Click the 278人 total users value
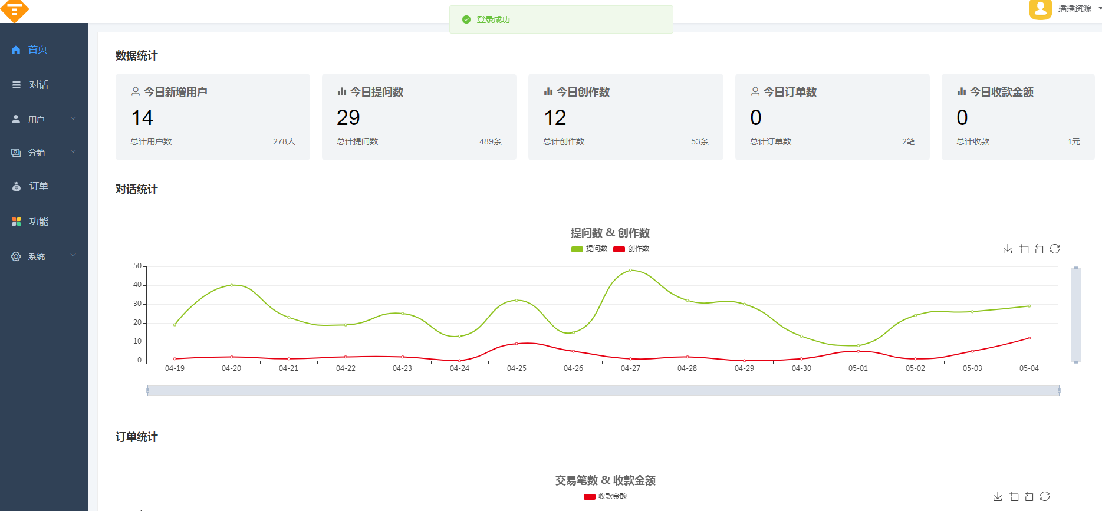 tap(284, 141)
